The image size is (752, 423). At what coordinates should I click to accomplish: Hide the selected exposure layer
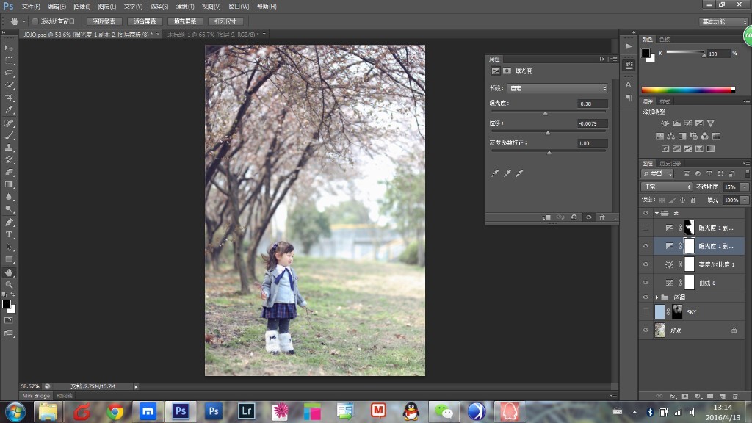point(646,246)
